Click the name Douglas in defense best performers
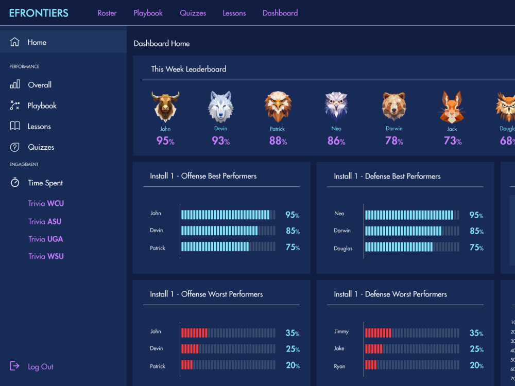 pos(343,249)
